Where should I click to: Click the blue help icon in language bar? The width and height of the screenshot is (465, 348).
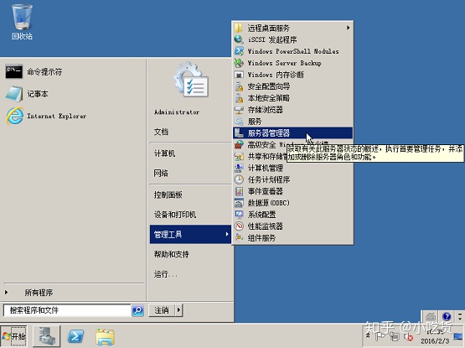(x=447, y=316)
